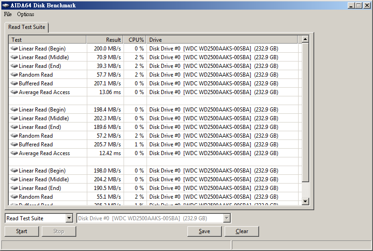Click the disk icon of the 198.4 MB/s Linear Read (Begin) row

pos(14,110)
